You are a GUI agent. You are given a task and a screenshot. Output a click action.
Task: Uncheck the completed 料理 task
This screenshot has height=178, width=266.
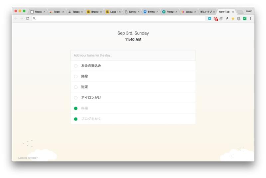click(76, 108)
